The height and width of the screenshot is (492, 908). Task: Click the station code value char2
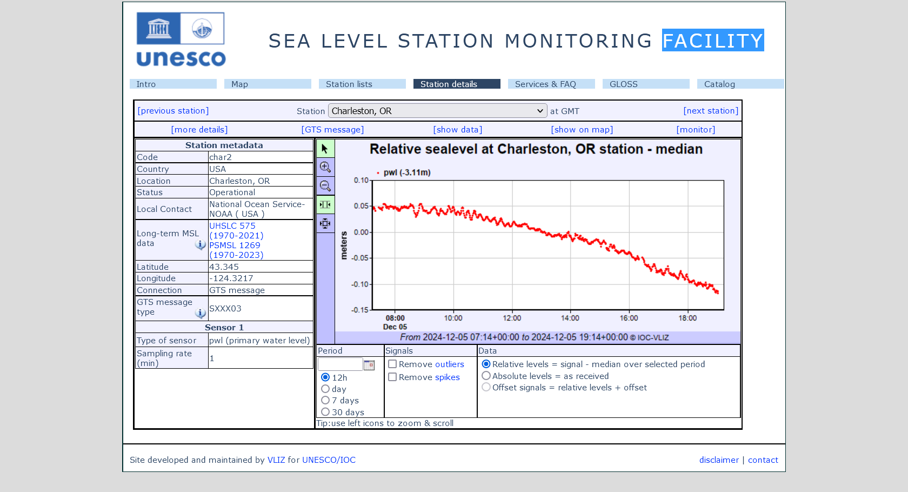tap(221, 157)
